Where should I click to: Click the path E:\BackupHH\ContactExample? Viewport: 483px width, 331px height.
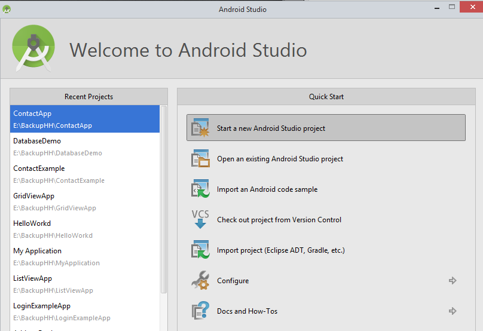[x=59, y=180]
